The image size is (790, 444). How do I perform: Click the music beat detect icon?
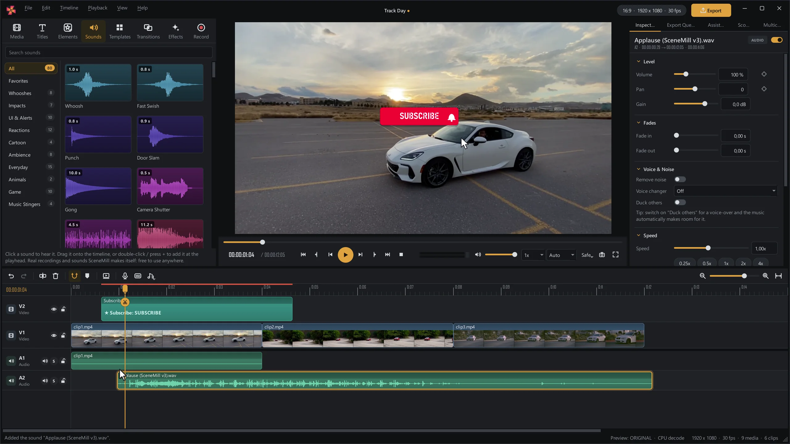click(x=151, y=276)
